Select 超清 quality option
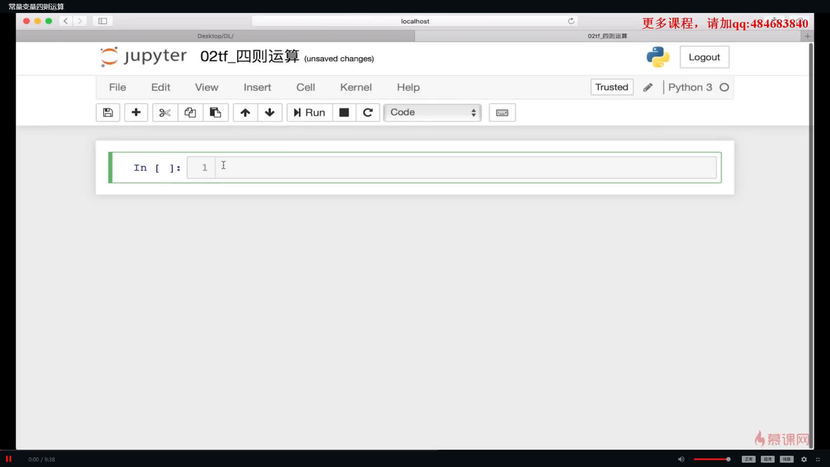Viewport: 830px width, 467px height. coord(768,459)
